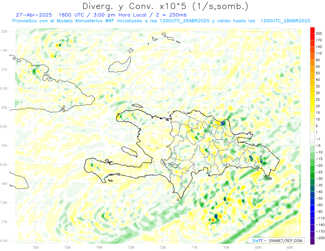Image resolution: width=325 pixels, height=251 pixels.
Task: Click the '17N' latitude label
Action: (4, 222)
